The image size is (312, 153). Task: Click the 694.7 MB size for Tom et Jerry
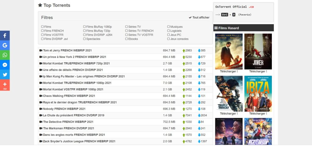(x=169, y=50)
